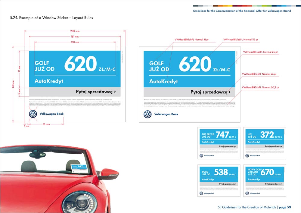Click the red car's headlight
Screen dimensions: 301x213
coord(80,202)
